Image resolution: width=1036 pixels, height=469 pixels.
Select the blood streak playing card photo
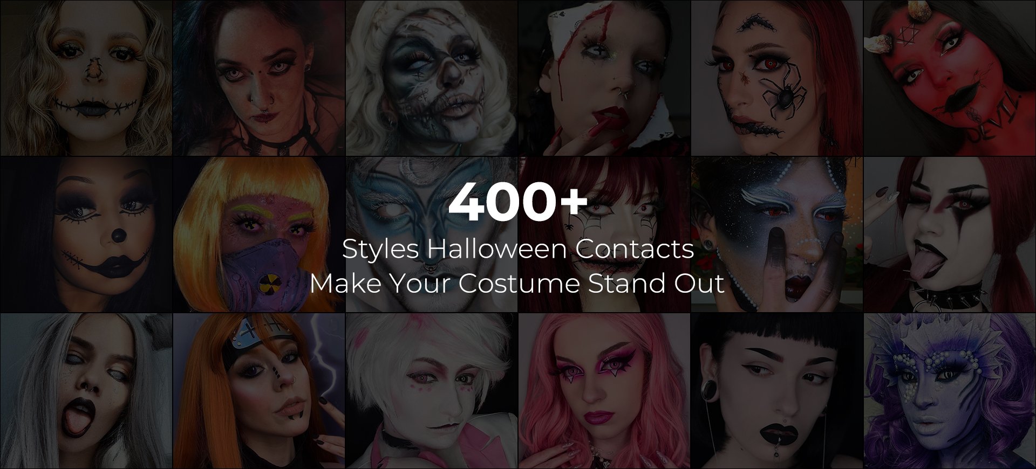(604, 78)
